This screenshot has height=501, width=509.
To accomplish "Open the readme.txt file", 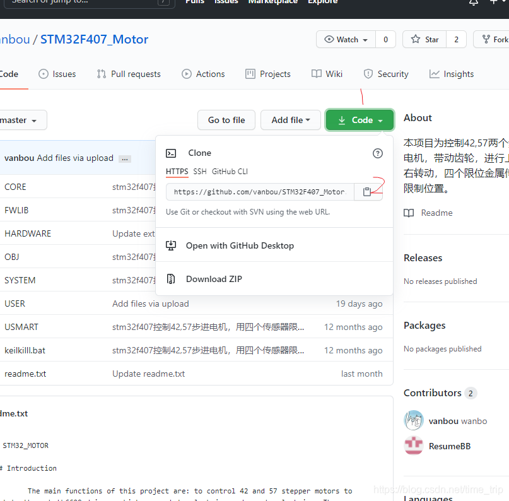I will [x=25, y=374].
